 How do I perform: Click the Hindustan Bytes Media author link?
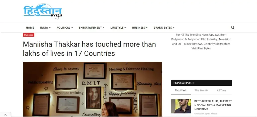pos(205,113)
